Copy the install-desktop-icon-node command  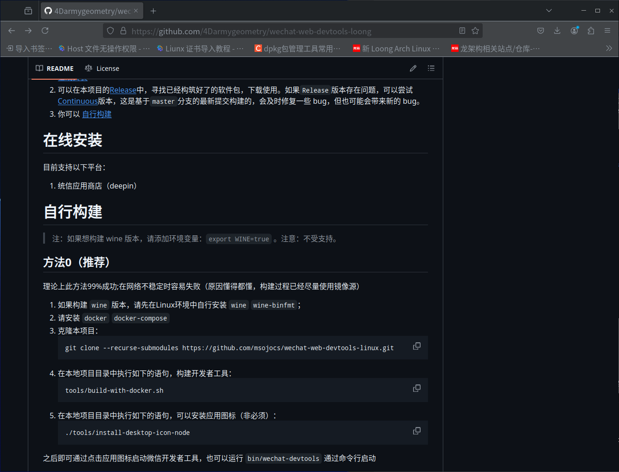point(417,431)
